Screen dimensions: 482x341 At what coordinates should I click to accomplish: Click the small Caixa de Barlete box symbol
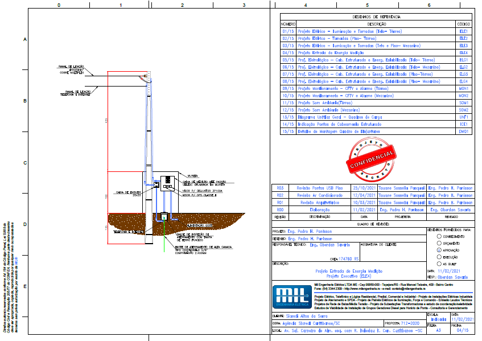pyautogui.click(x=156, y=185)
